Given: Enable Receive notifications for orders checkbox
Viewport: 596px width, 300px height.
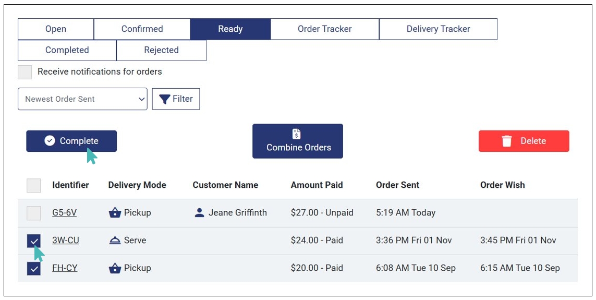Looking at the screenshot, I should (x=25, y=72).
